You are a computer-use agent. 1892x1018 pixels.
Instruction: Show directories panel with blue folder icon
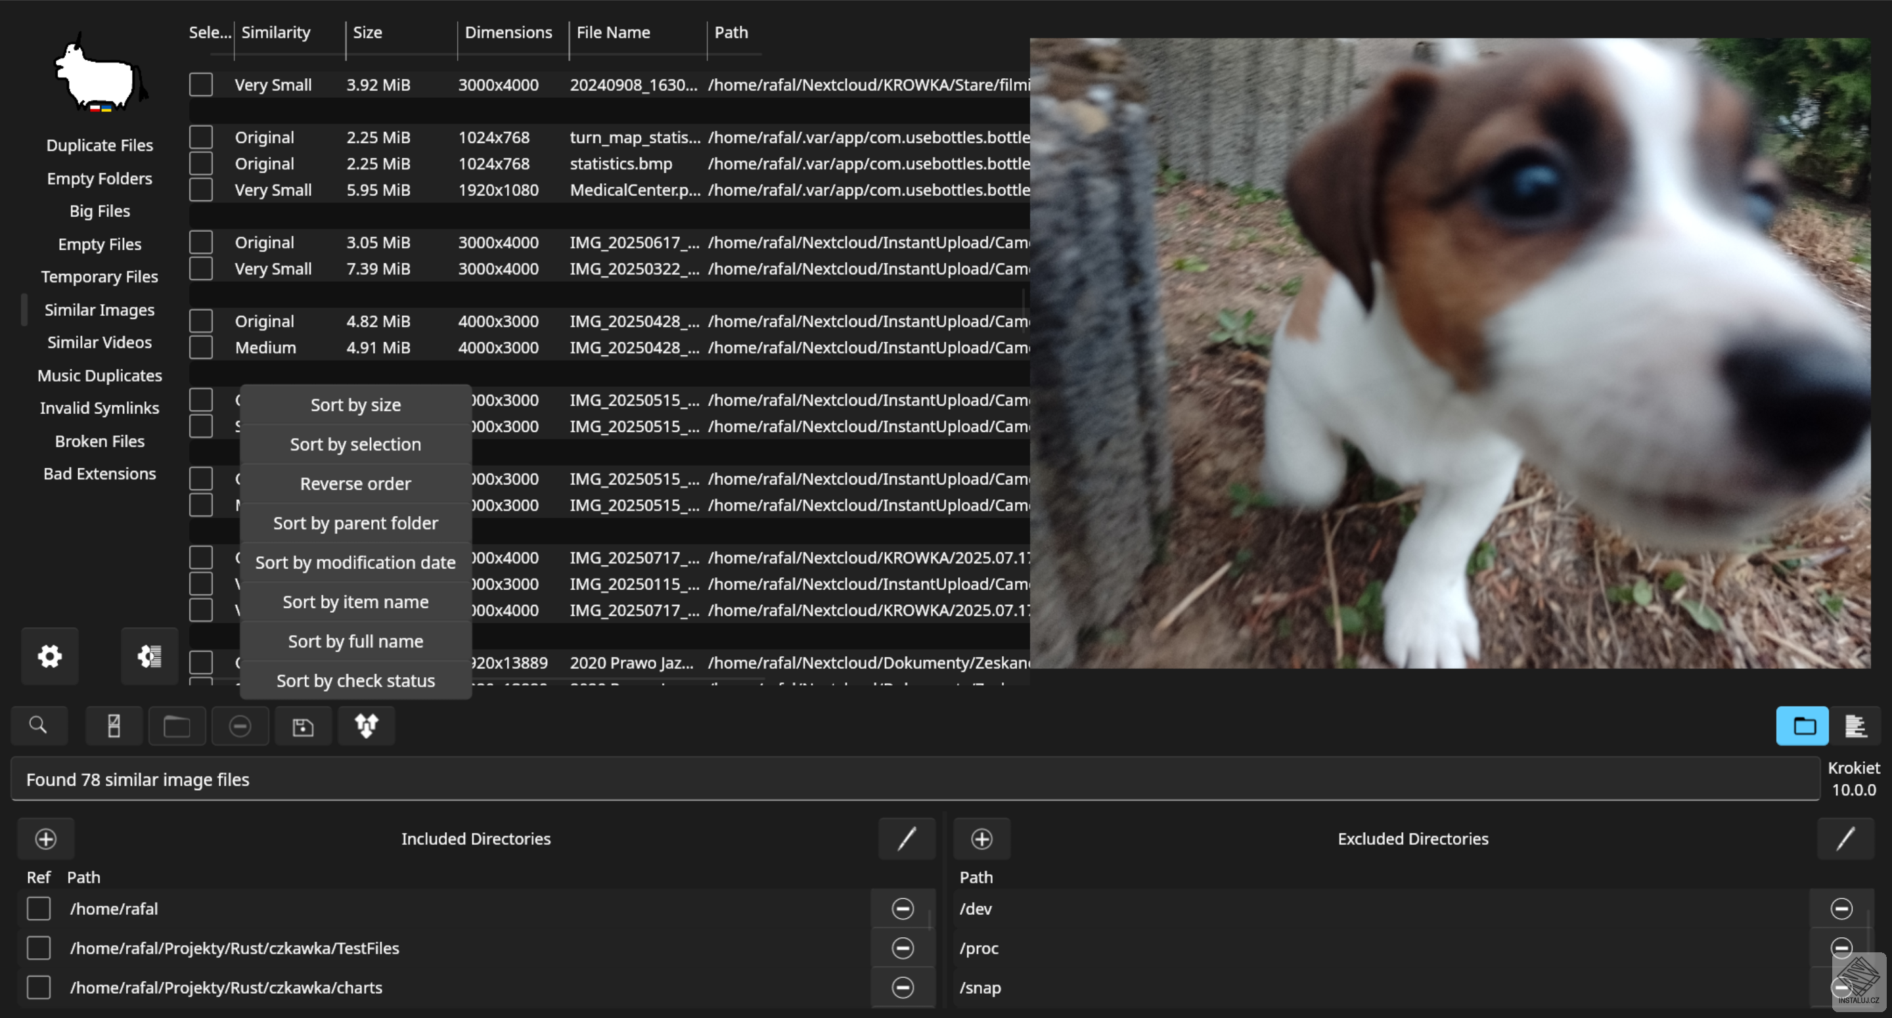tap(1803, 726)
